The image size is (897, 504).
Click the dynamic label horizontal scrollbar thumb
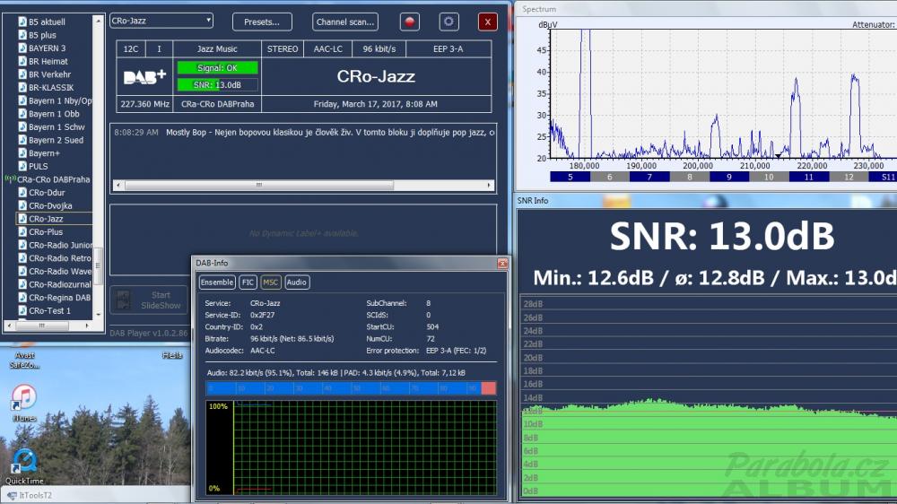[259, 186]
